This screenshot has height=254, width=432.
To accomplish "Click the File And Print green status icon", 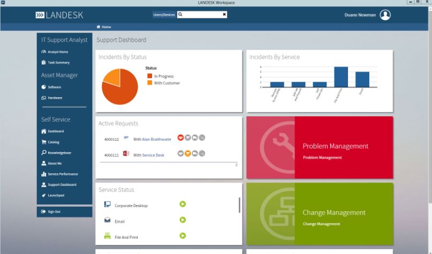I will [x=183, y=236].
